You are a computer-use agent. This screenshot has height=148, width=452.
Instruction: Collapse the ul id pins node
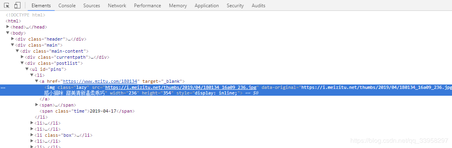27,69
